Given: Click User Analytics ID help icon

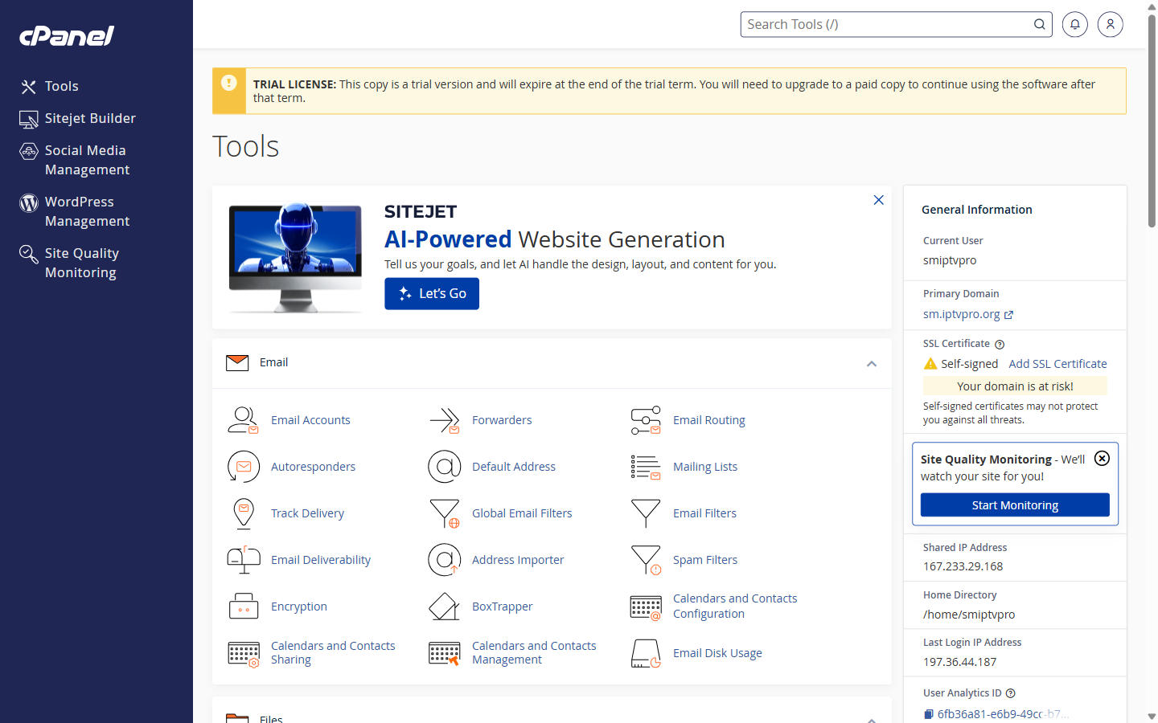Looking at the screenshot, I should (x=1011, y=693).
